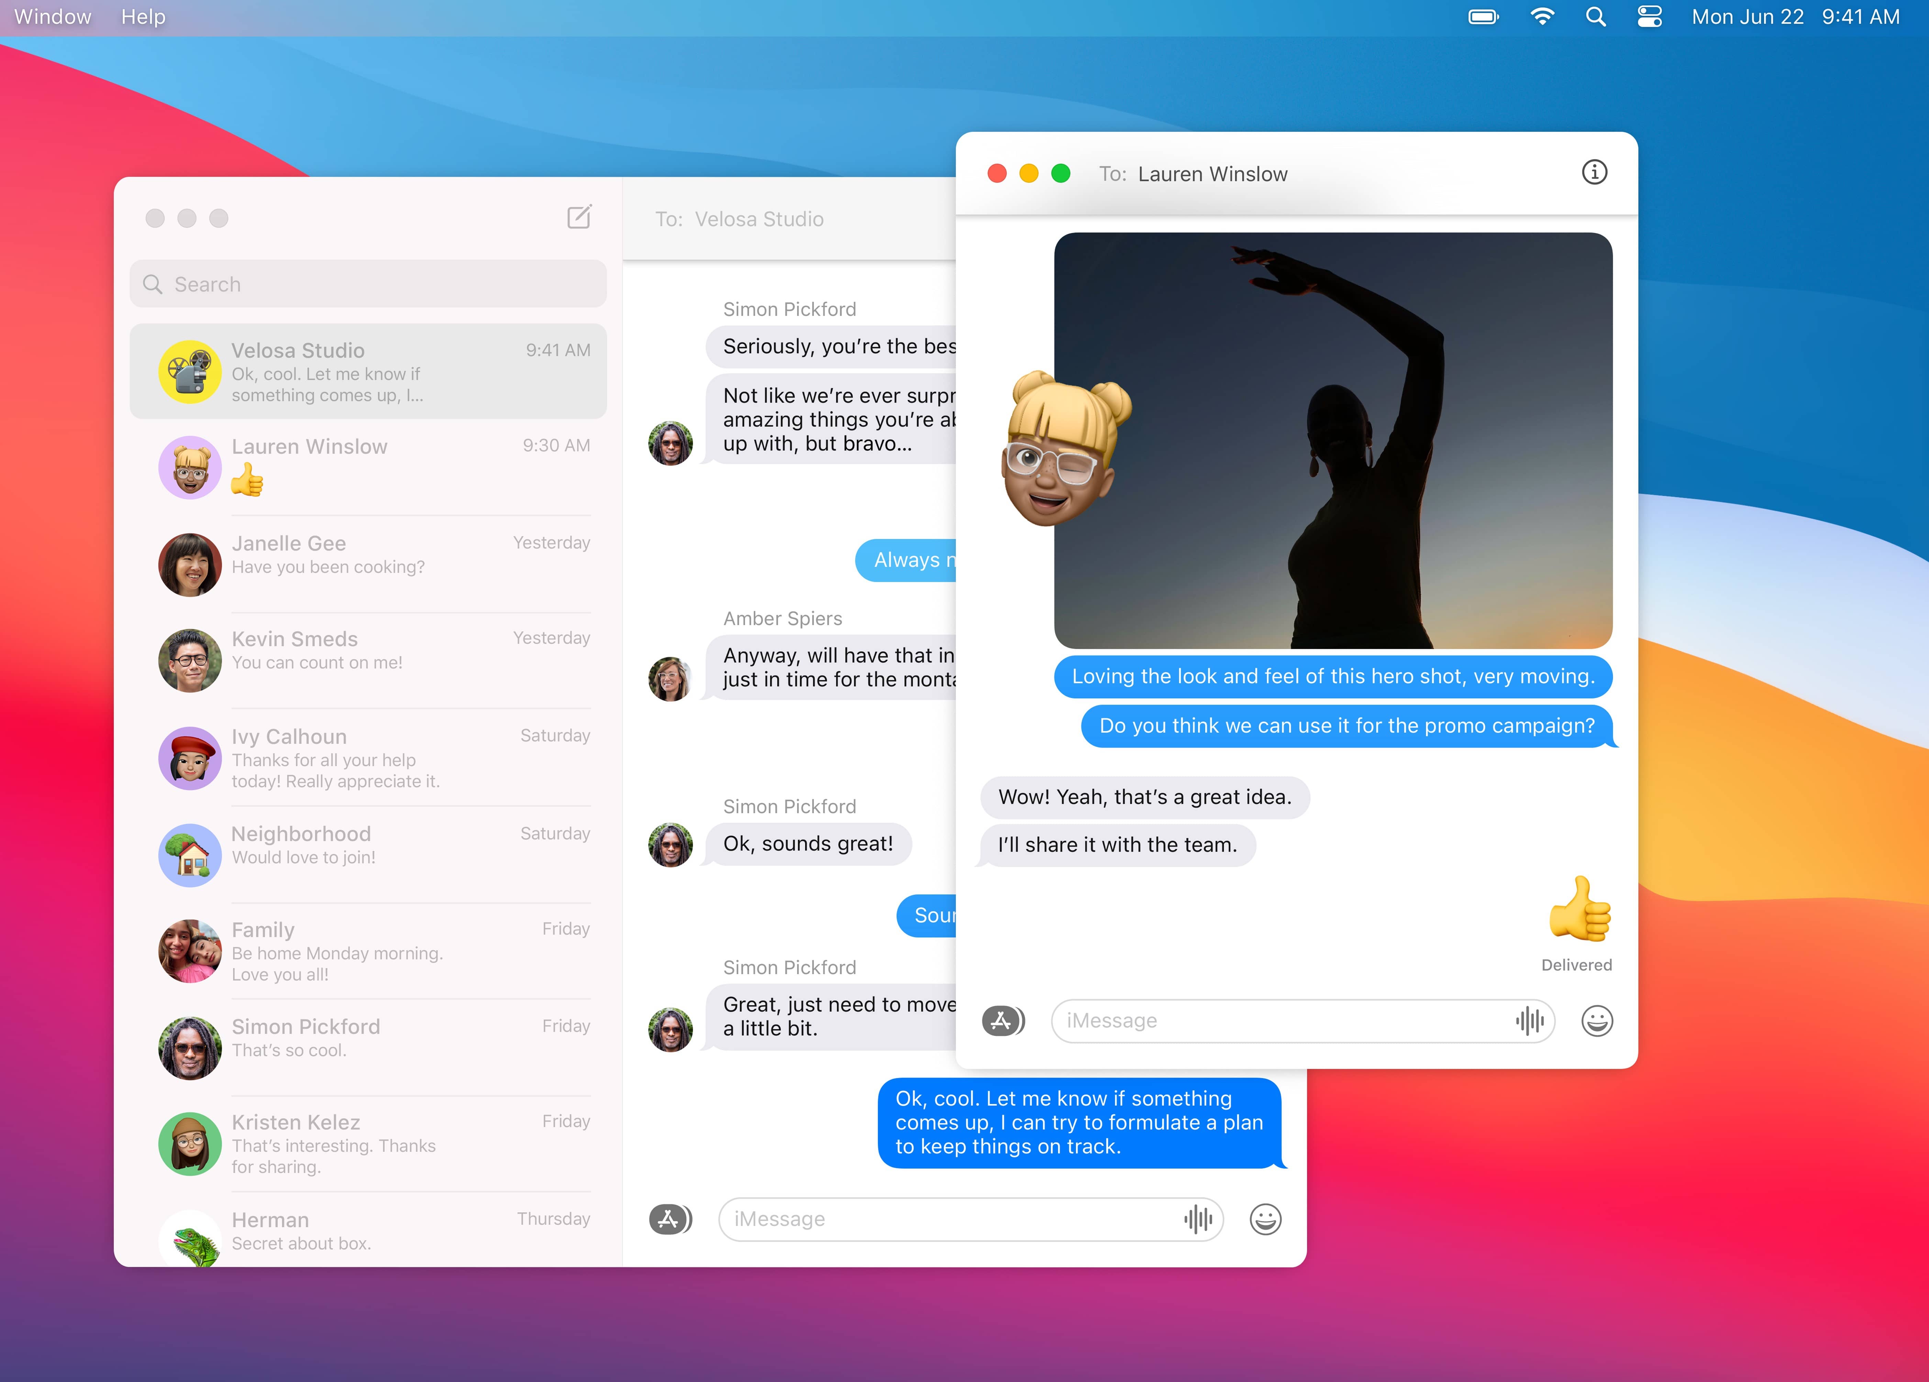The height and width of the screenshot is (1382, 1929).
Task: Click the green zoom button on Lauren's window
Action: coord(1060,174)
